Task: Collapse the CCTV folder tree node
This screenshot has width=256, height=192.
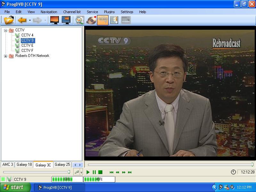Action: click(5, 30)
